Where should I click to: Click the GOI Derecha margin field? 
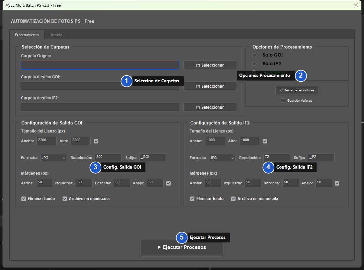pos(122,183)
